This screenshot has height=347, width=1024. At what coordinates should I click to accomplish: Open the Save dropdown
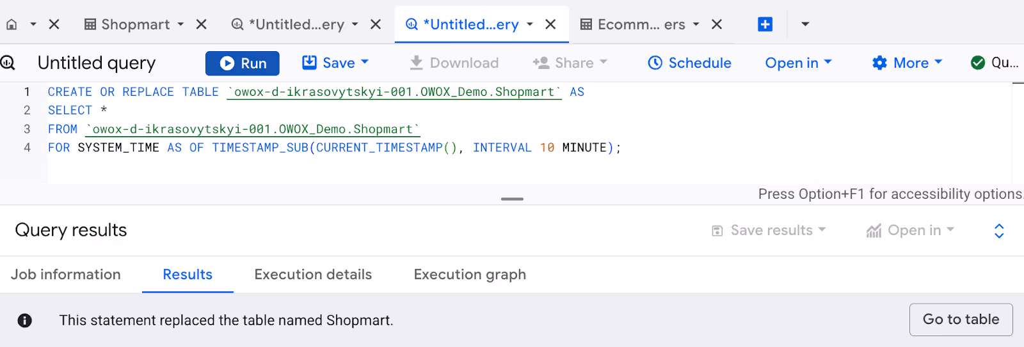tap(335, 63)
